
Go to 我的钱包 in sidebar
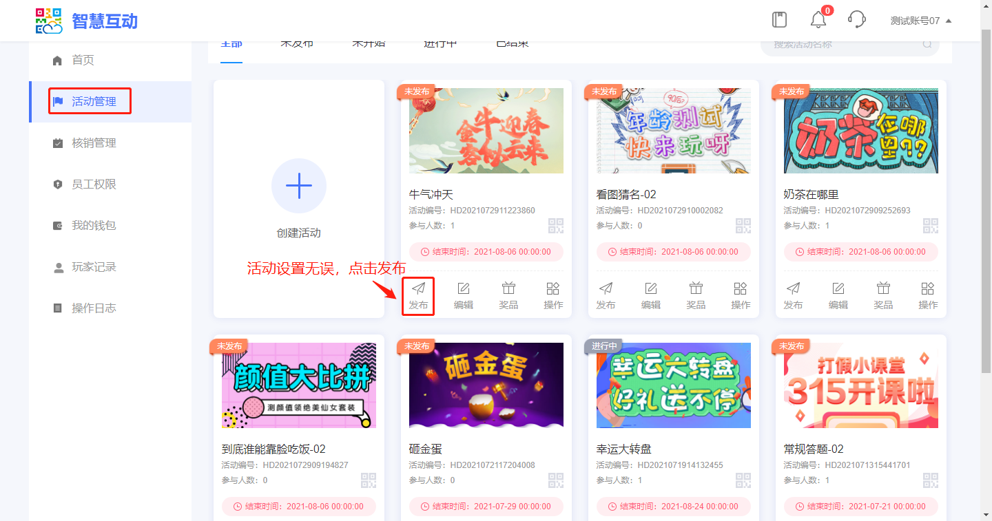94,226
